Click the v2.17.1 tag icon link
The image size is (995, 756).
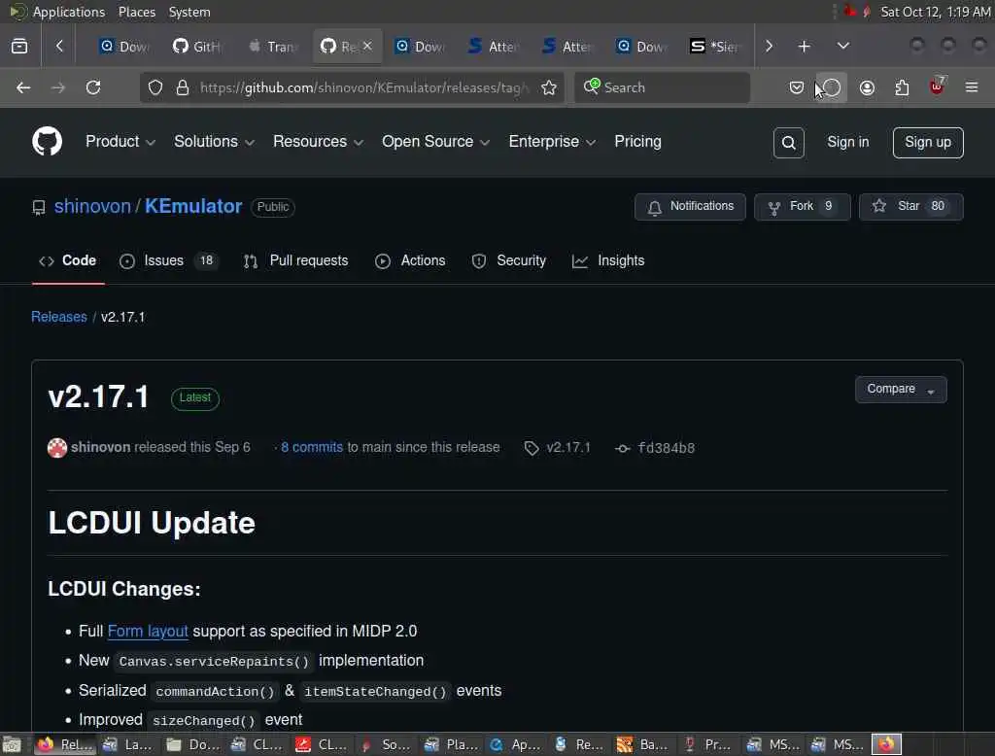tap(557, 448)
